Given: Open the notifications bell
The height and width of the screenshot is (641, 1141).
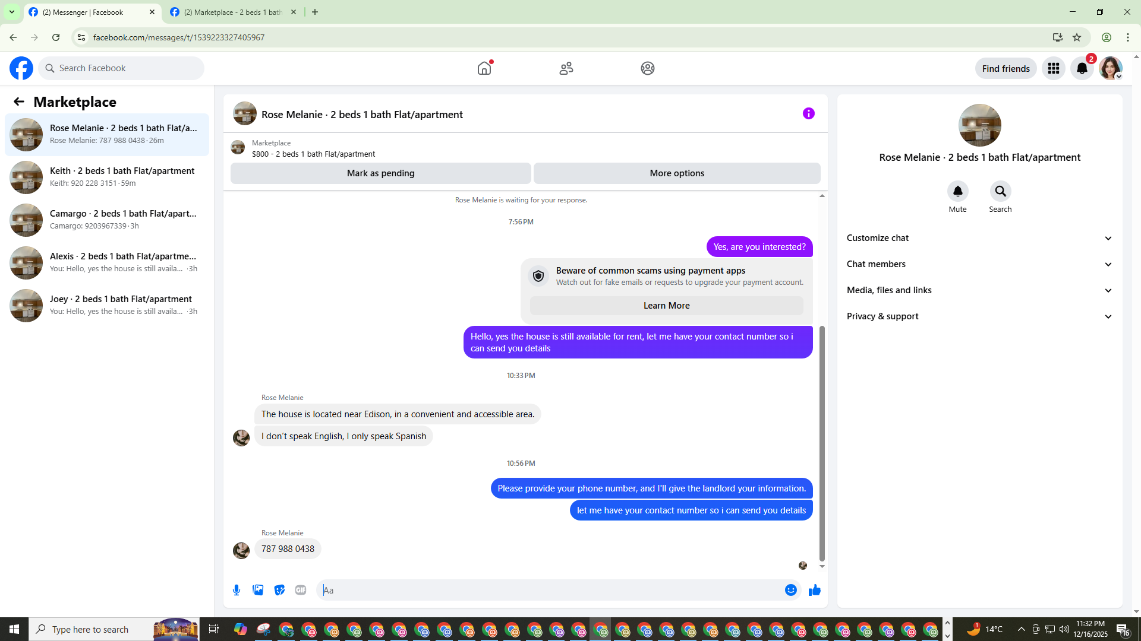Looking at the screenshot, I should [x=1082, y=68].
